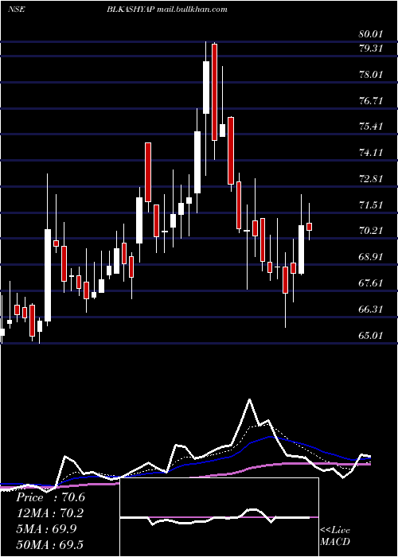Click the 67.61 price axis label
Image resolution: width=398 pixels, height=557 pixels.
coord(371,283)
